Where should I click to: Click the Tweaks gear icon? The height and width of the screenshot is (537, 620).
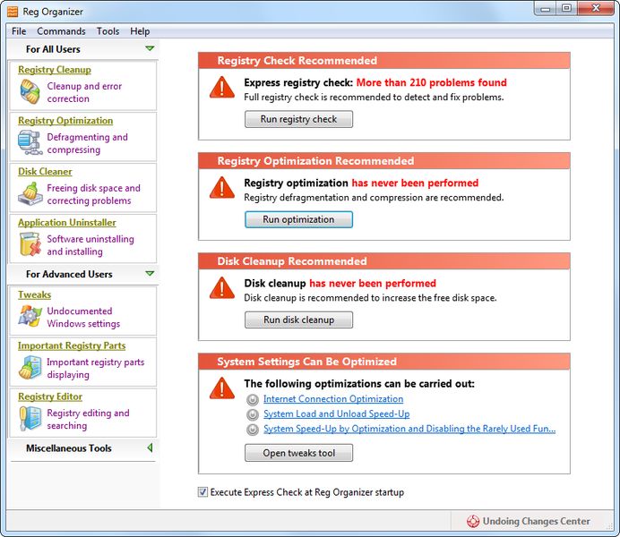pos(30,316)
